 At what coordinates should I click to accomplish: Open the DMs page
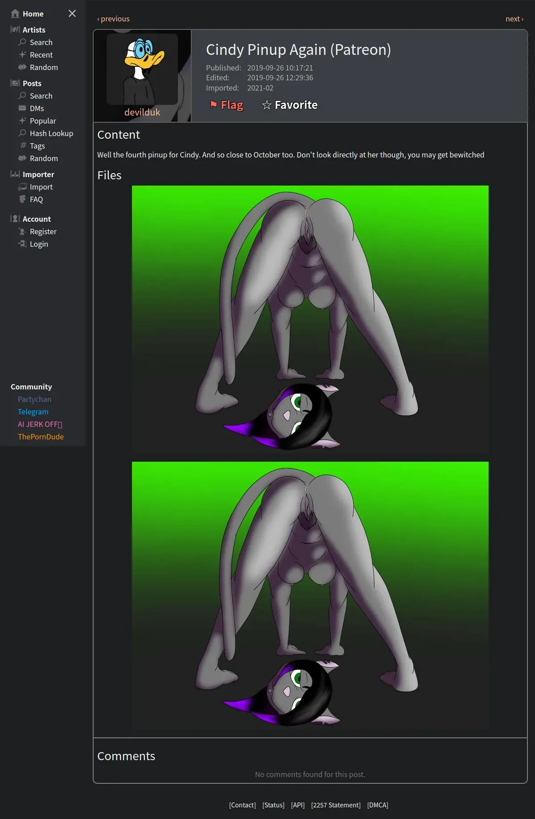pos(37,108)
